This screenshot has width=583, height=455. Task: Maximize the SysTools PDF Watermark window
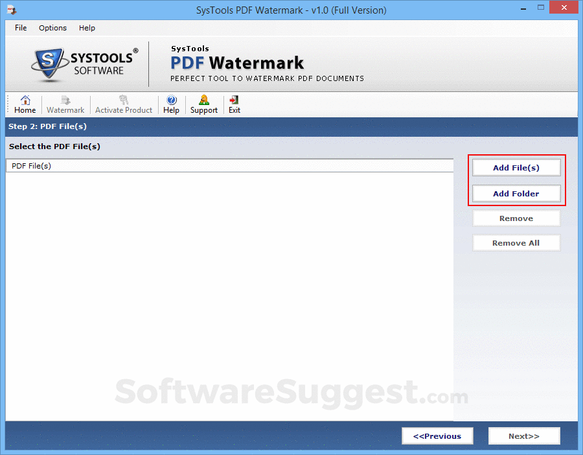pyautogui.click(x=541, y=7)
